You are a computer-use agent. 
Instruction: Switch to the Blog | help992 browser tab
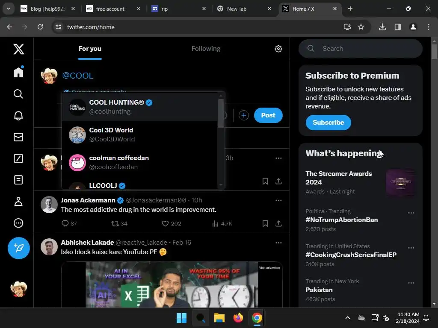point(47,9)
